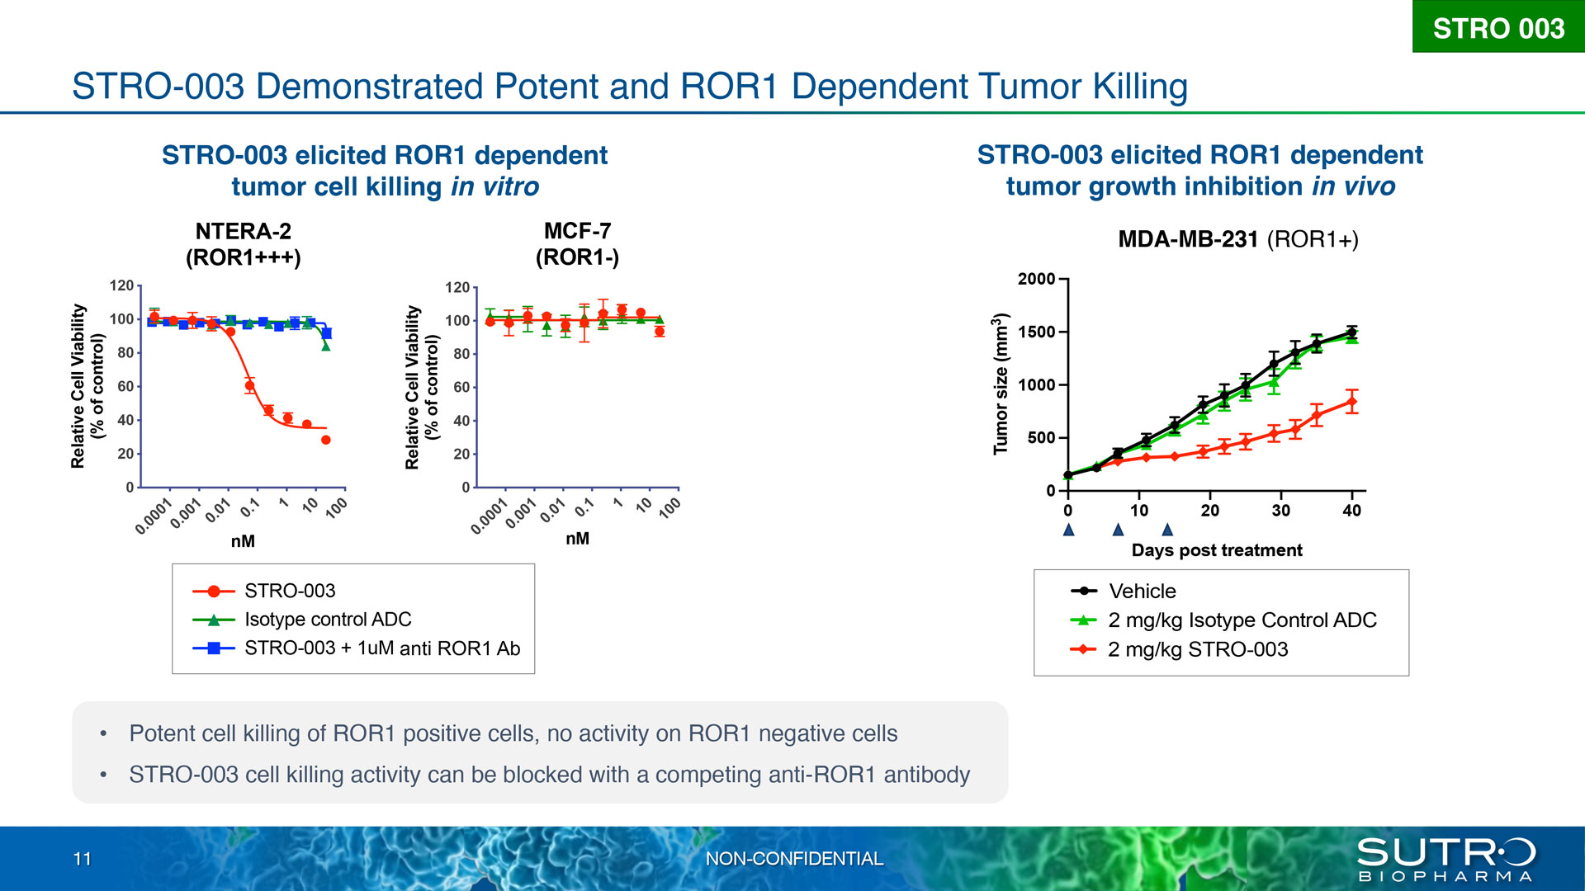Click the blue square anti ROR1 Ab legend marker
Image resolution: width=1585 pixels, height=891 pixels.
214,648
